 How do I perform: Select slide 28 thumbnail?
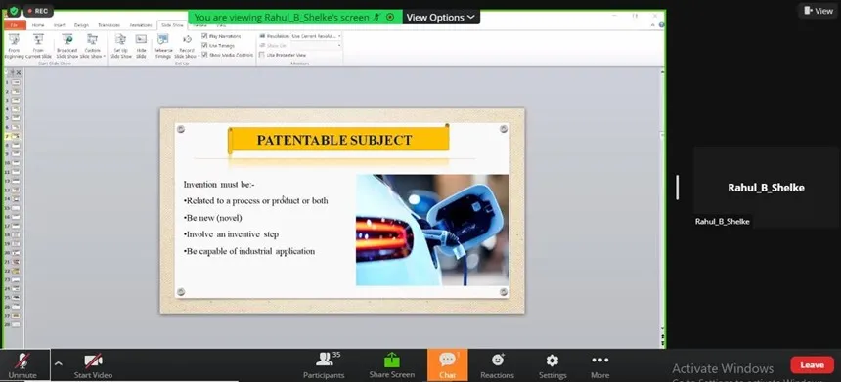pos(16,324)
